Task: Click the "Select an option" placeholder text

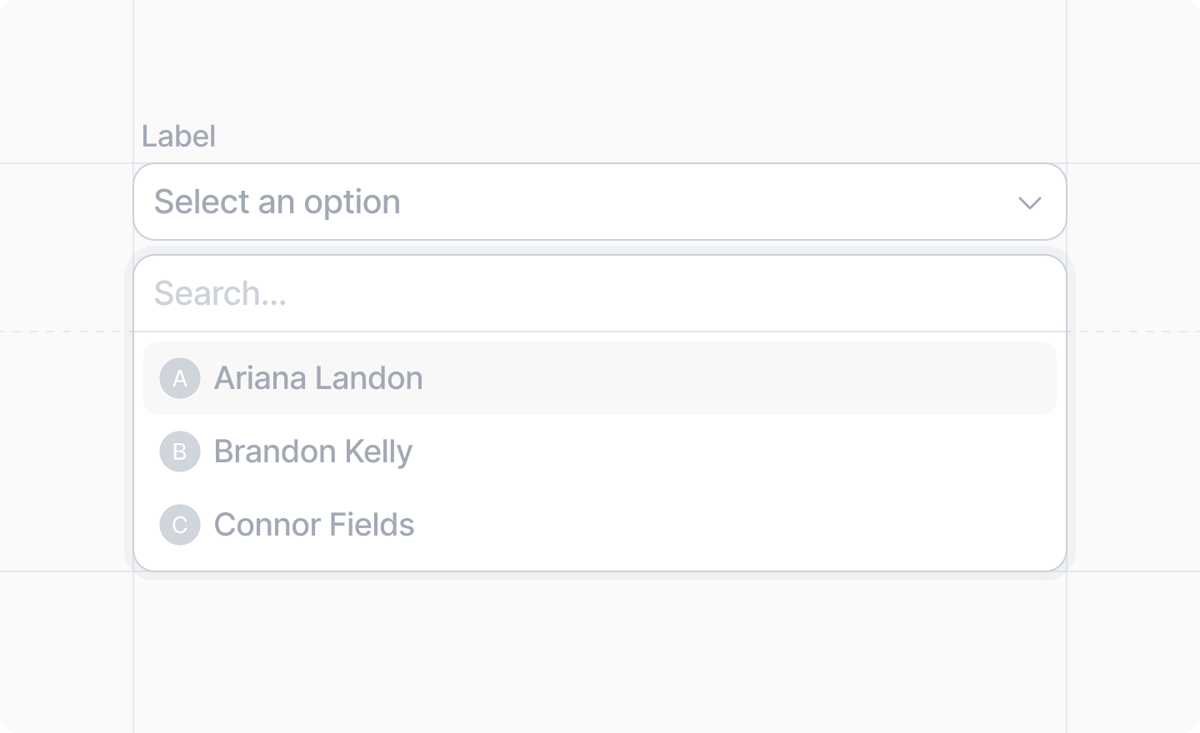Action: tap(277, 202)
